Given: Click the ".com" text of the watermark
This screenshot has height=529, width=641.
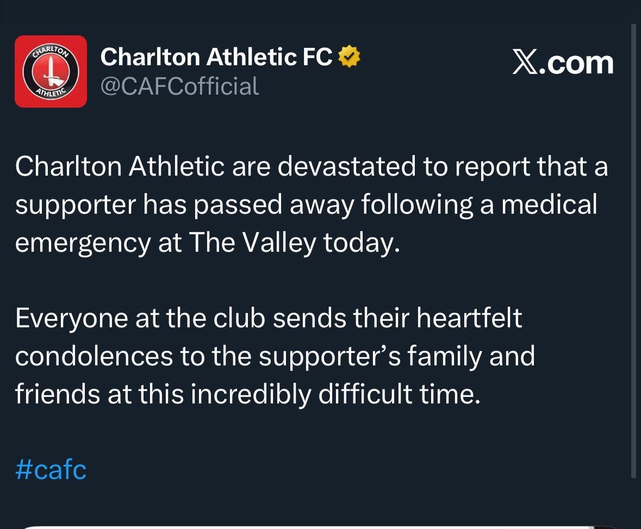Looking at the screenshot, I should point(576,64).
